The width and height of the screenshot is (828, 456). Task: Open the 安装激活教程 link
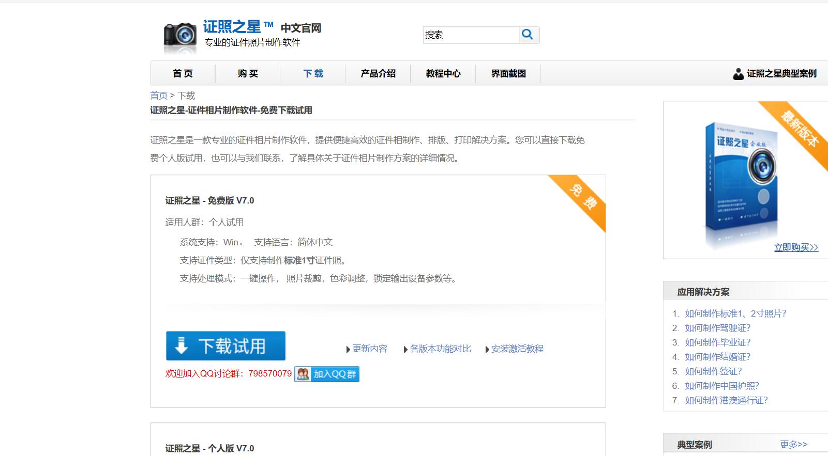click(x=517, y=349)
